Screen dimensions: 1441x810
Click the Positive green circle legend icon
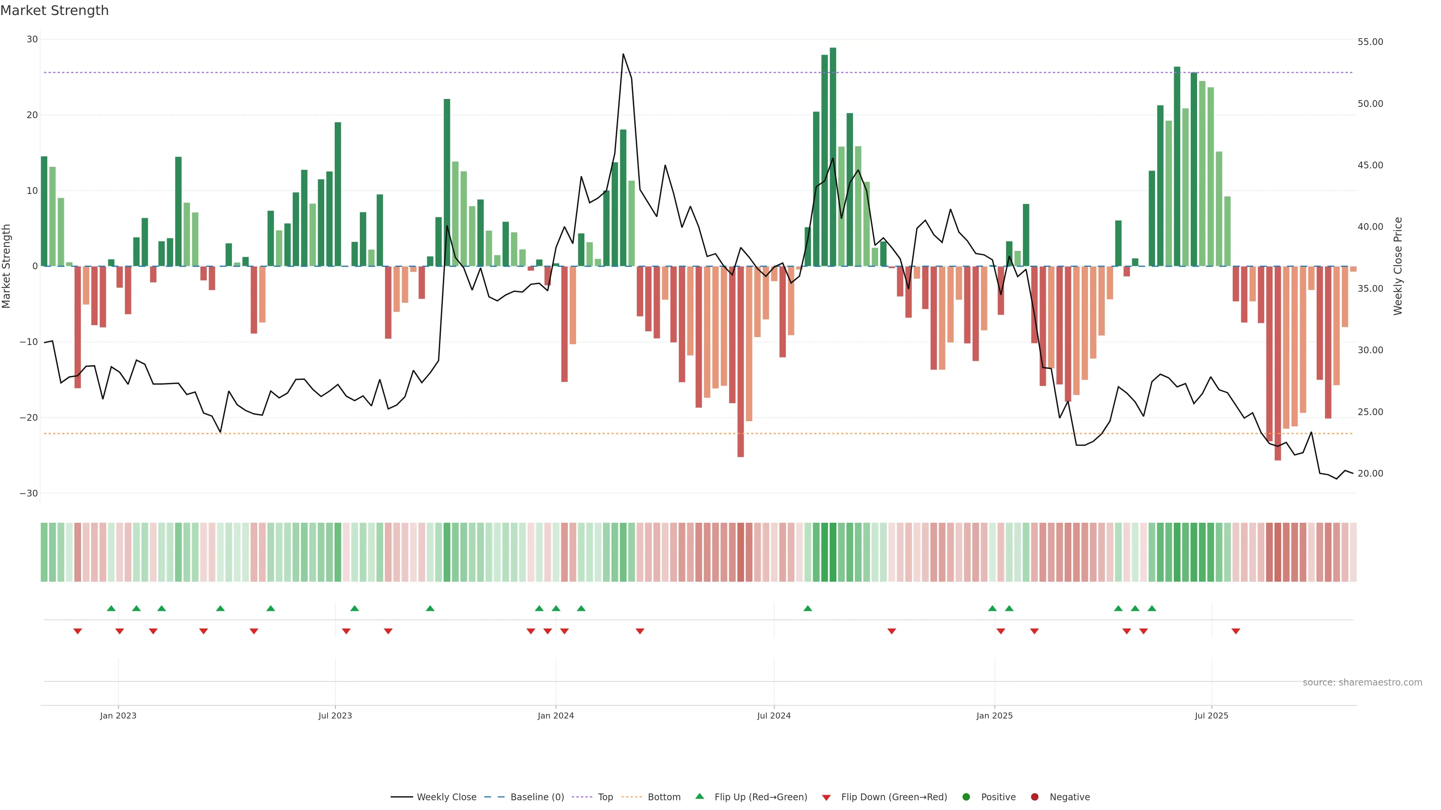(x=966, y=797)
